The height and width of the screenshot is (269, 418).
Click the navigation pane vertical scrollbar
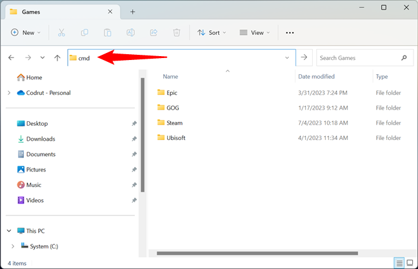point(143,135)
